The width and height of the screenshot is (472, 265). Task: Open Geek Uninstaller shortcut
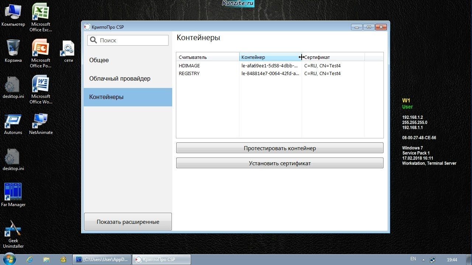click(13, 234)
